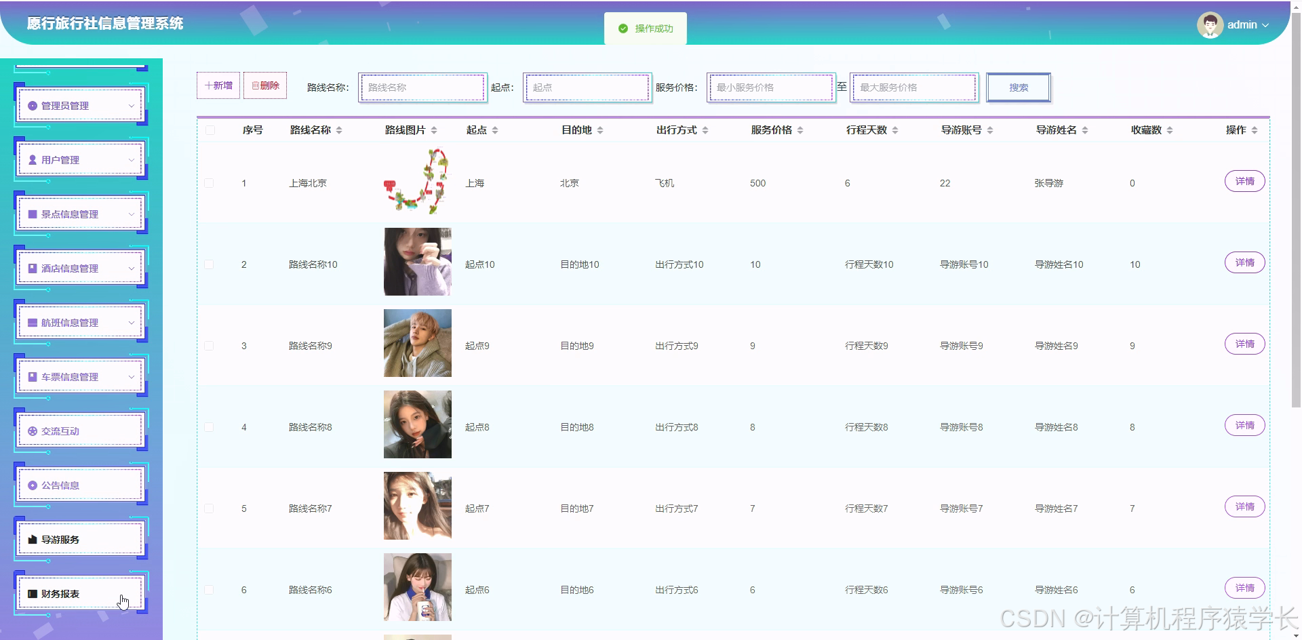Focus the 最大服务价格 field
The width and height of the screenshot is (1302, 640).
(x=914, y=87)
